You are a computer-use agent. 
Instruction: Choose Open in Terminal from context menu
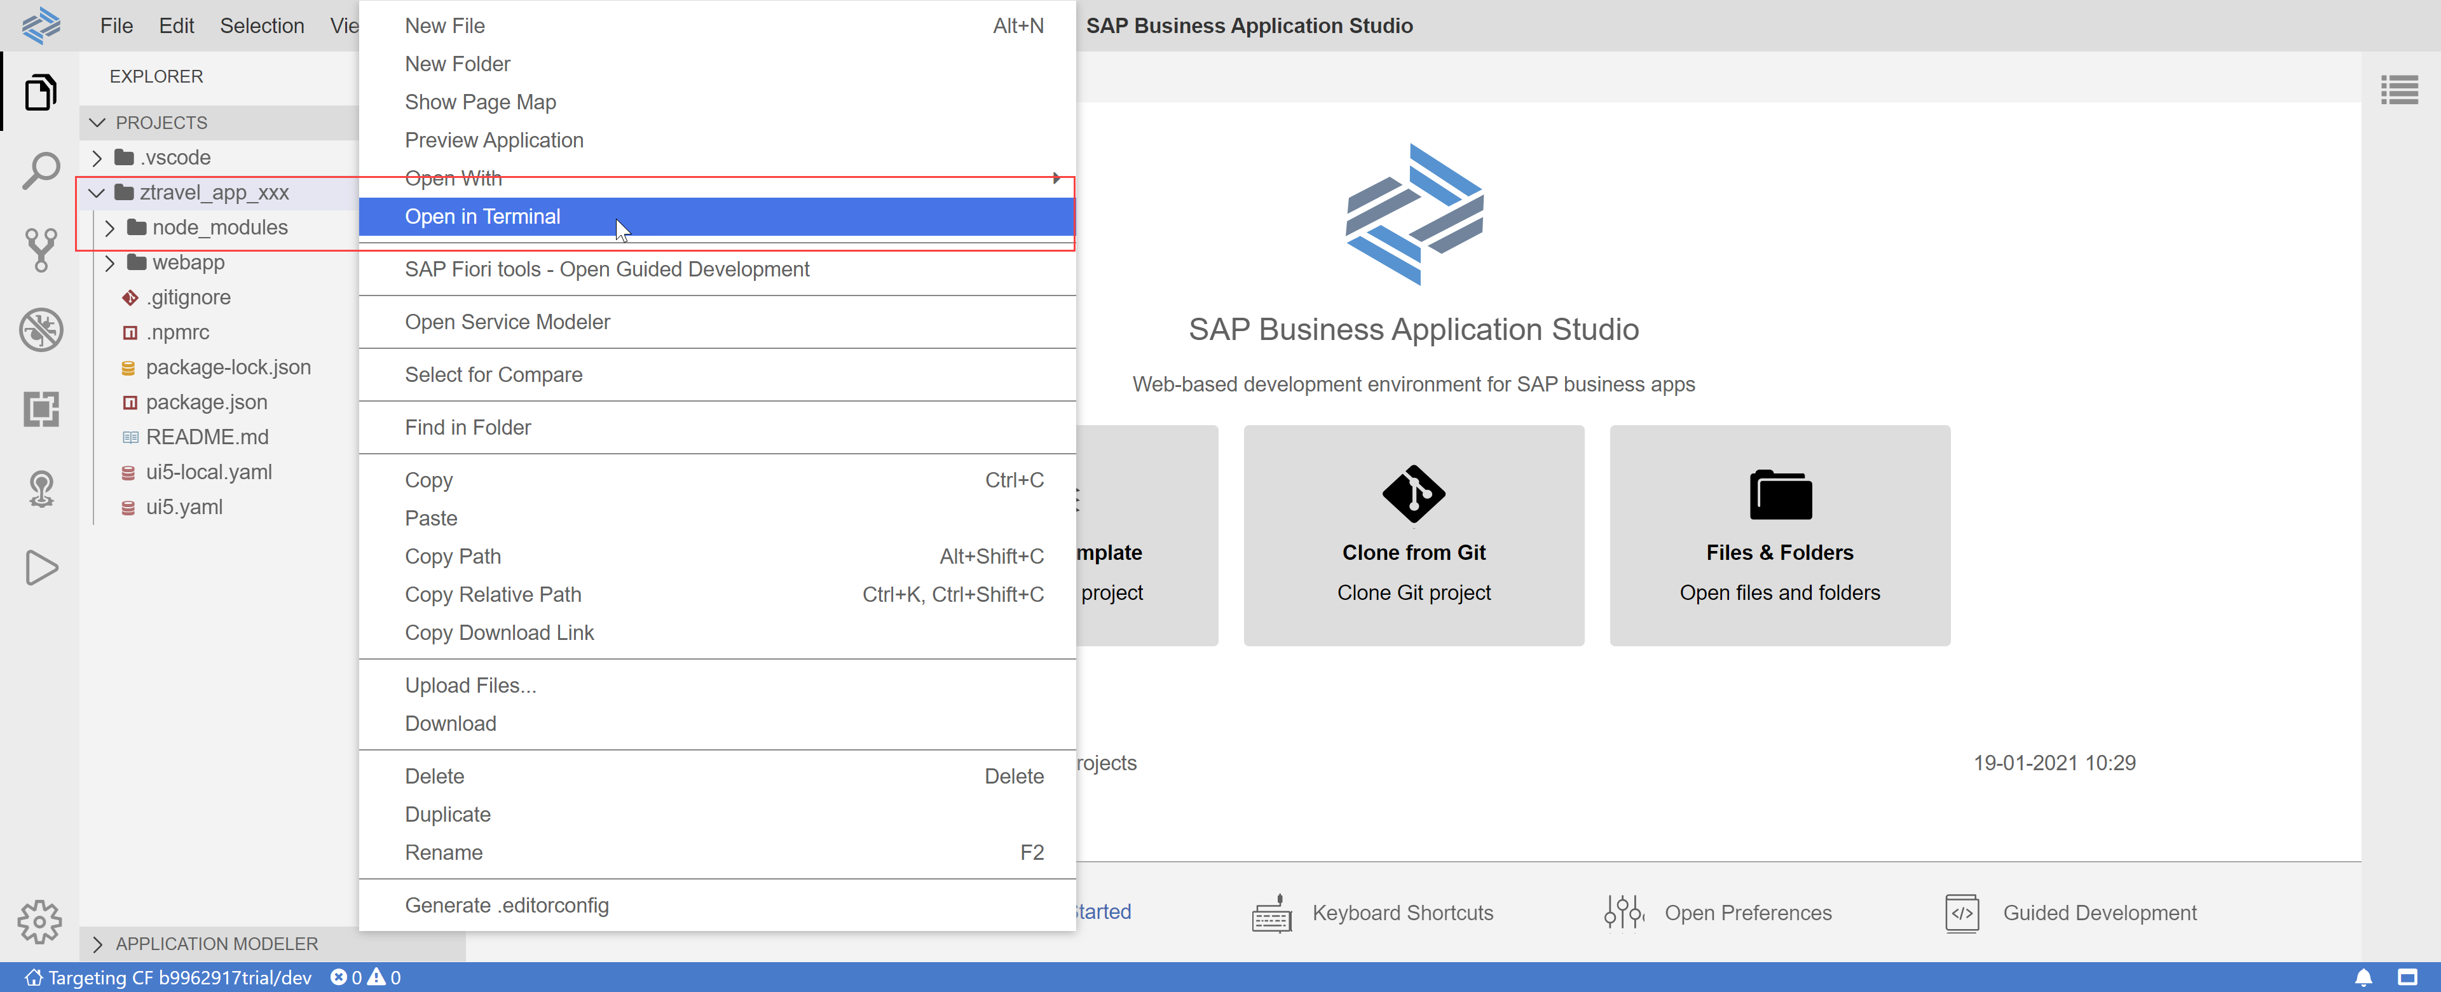click(483, 216)
